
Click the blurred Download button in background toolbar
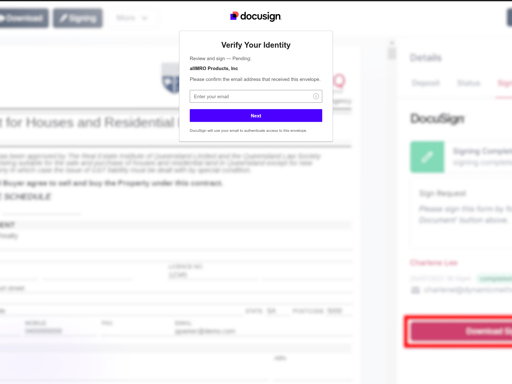(x=24, y=18)
